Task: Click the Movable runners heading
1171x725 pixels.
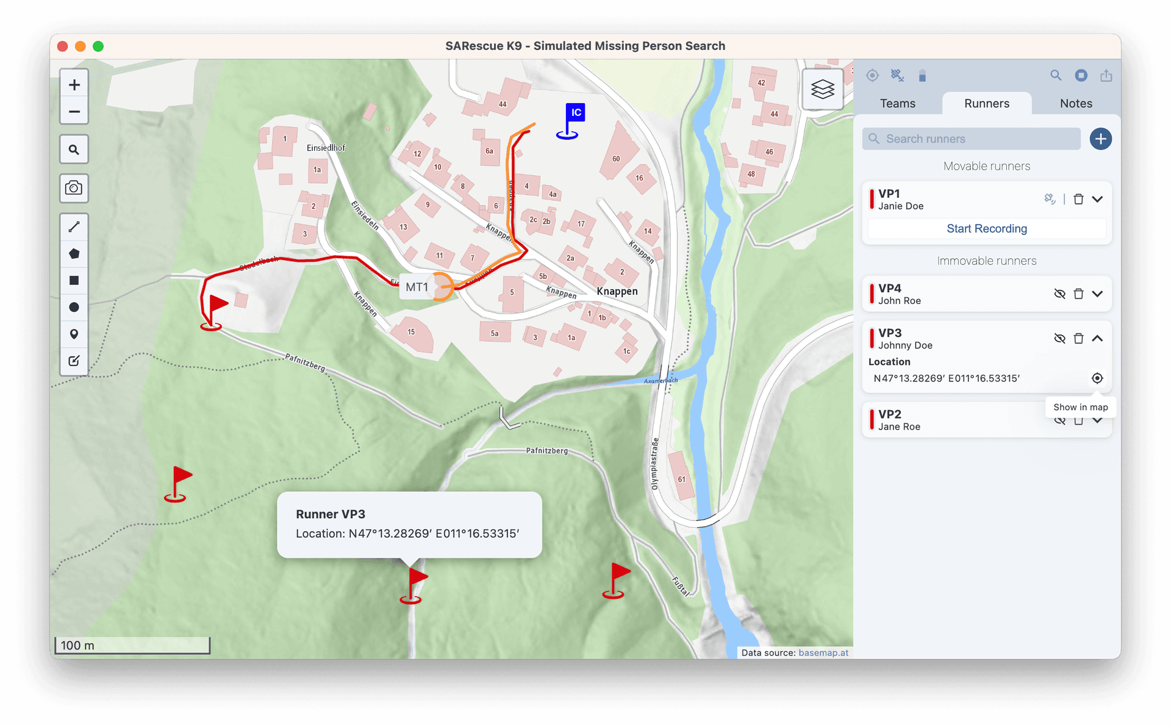Action: tap(986, 166)
